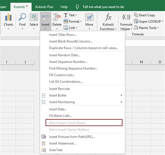Choose Insert Date menu item
The image size is (165, 155).
pos(82,109)
